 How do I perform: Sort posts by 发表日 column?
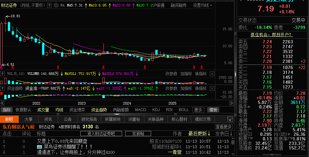point(224,134)
